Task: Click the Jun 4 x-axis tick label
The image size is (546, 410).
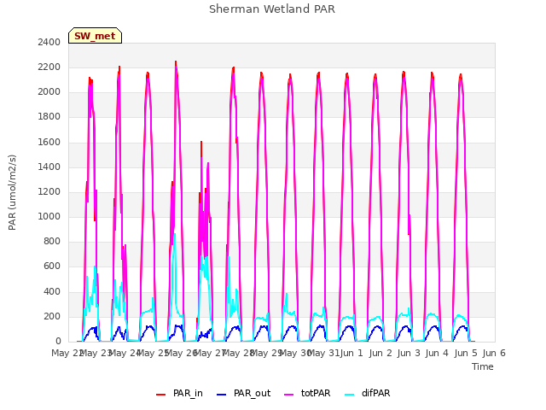Action: (x=437, y=353)
